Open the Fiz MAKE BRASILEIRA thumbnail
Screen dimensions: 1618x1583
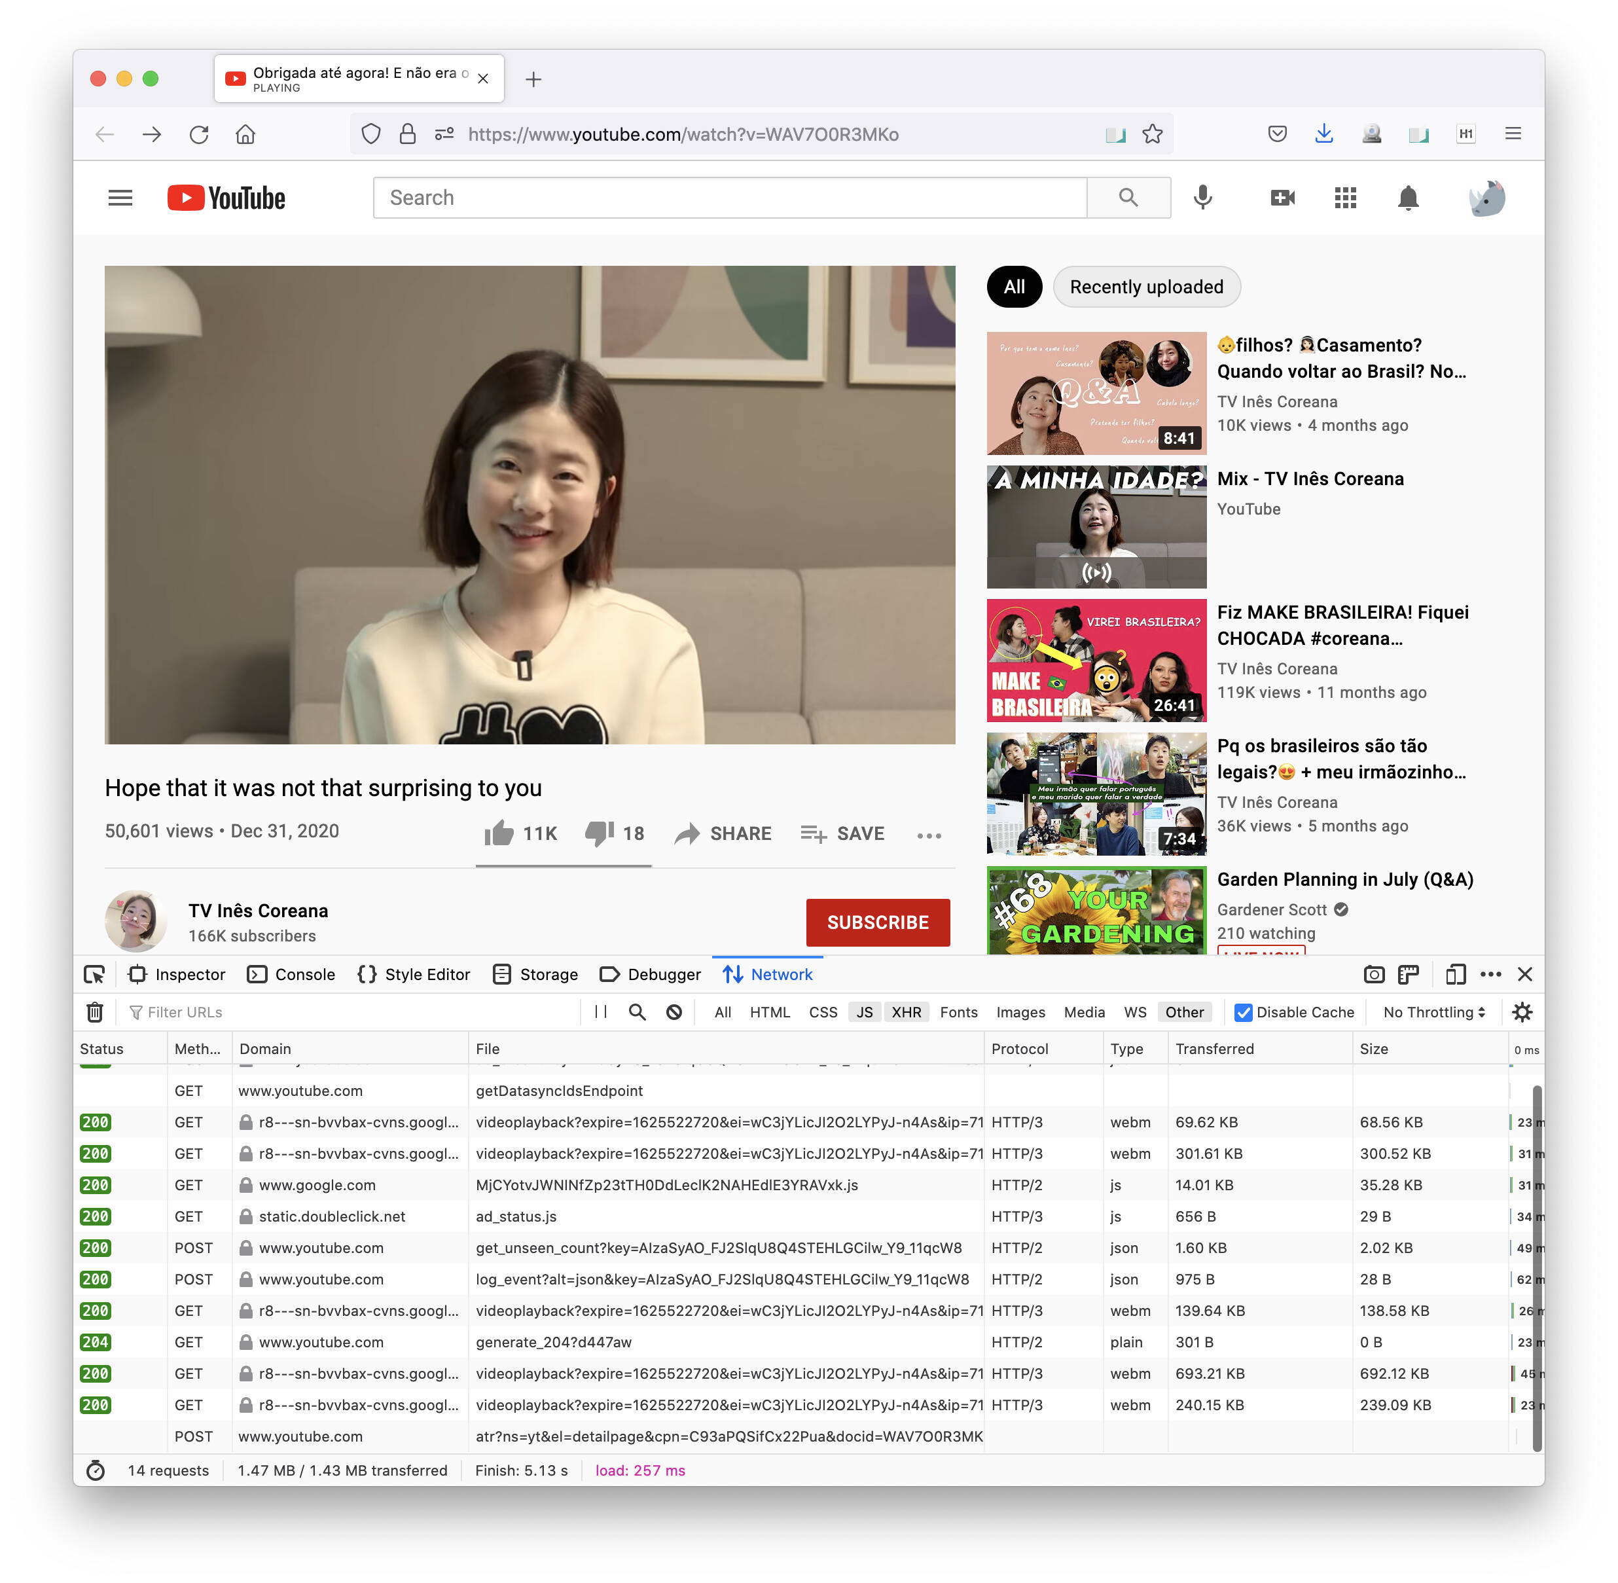pyautogui.click(x=1096, y=660)
